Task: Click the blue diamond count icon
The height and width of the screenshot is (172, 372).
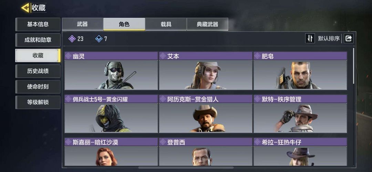Action: [99, 39]
